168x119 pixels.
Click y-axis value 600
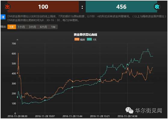point(14,54)
